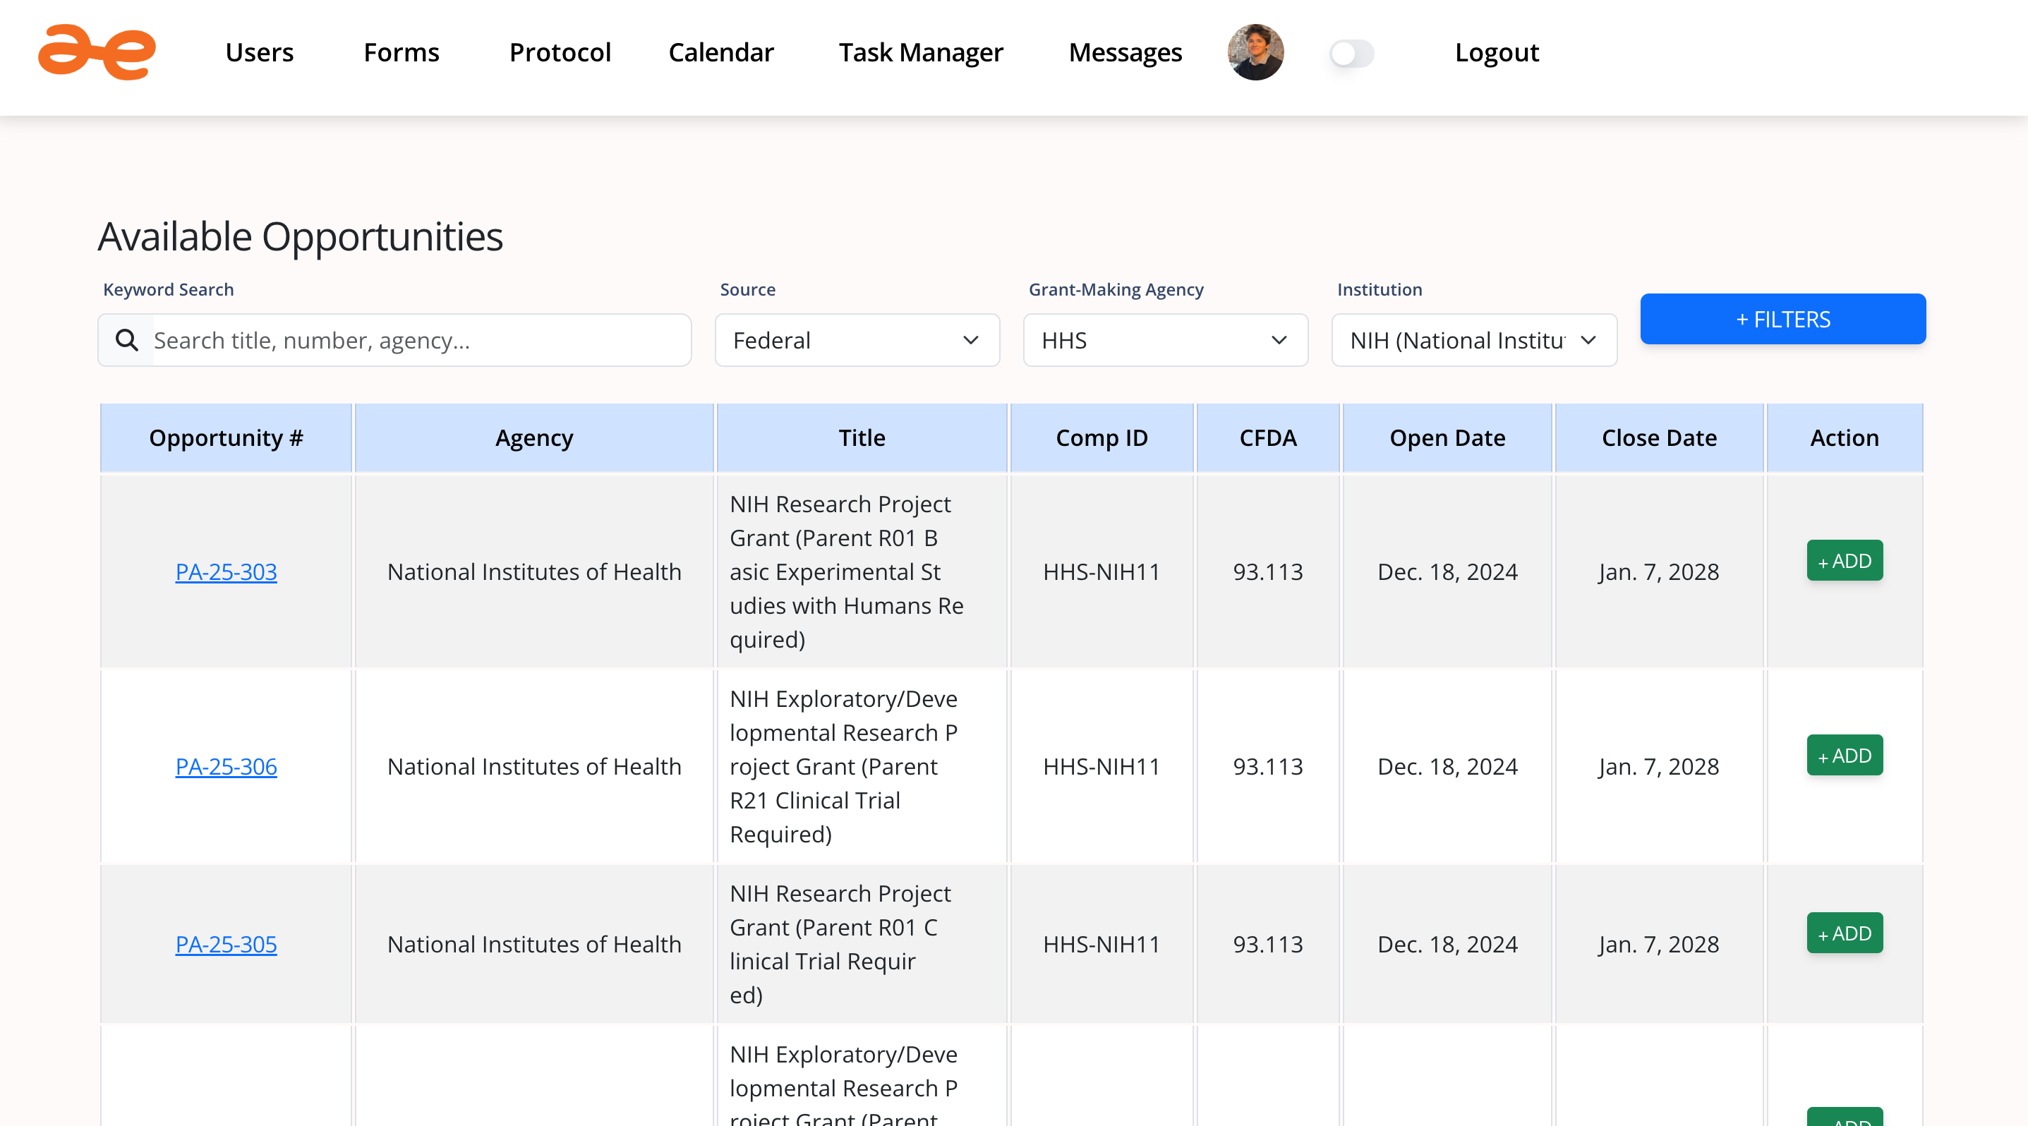Screen dimensions: 2028x1126
Task: Expand the Grant-Making Agency dropdown HHS
Action: click(x=1164, y=340)
